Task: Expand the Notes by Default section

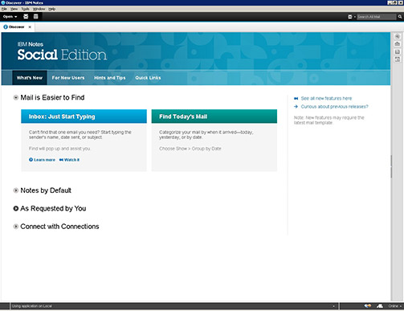Action: (16, 190)
